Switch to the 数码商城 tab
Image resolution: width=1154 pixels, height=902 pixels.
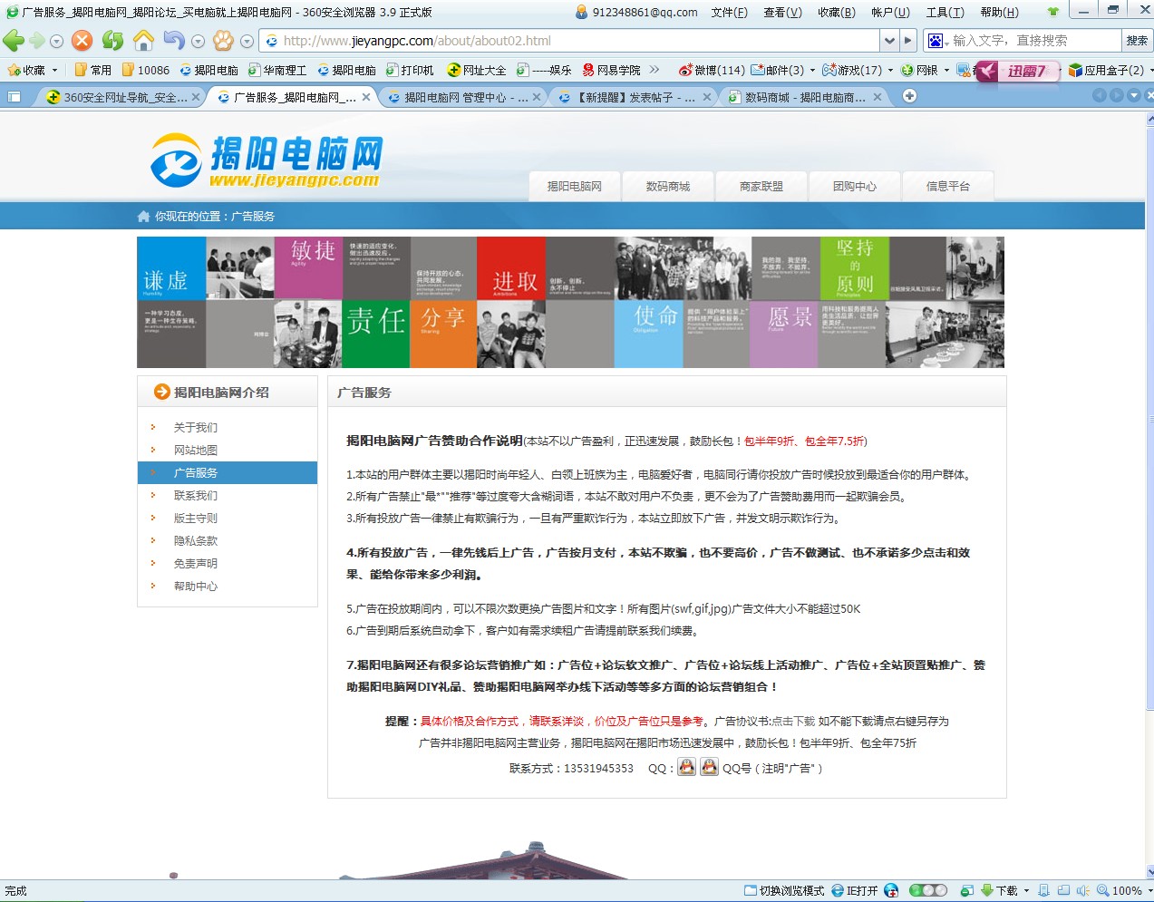point(805,97)
